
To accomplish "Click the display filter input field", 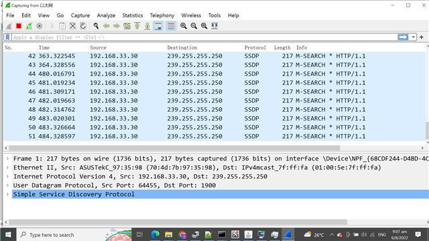I will pyautogui.click(x=204, y=37).
